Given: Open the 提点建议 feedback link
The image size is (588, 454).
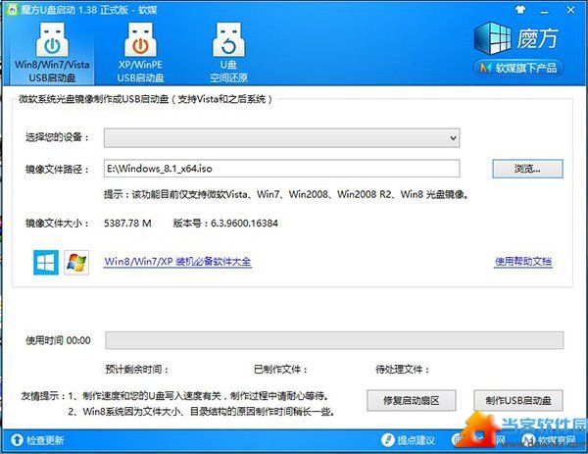Looking at the screenshot, I should (416, 440).
